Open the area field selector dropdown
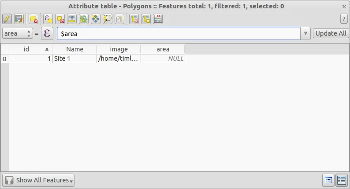This screenshot has width=350, height=189. [x=18, y=33]
